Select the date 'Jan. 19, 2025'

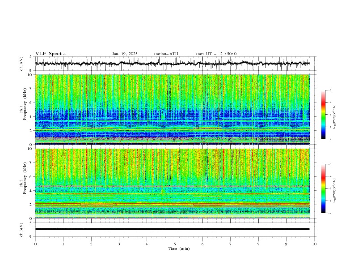[x=125, y=54]
